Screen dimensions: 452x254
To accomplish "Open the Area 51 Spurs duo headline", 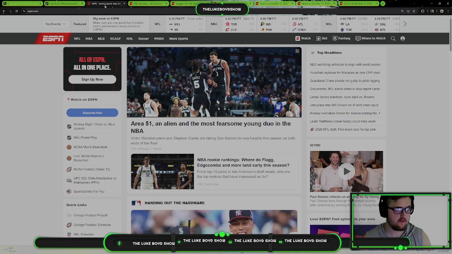I will point(211,127).
